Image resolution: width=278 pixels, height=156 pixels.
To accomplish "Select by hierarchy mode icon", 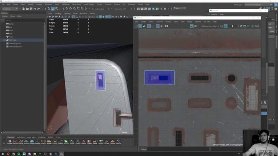I will coord(49,9).
